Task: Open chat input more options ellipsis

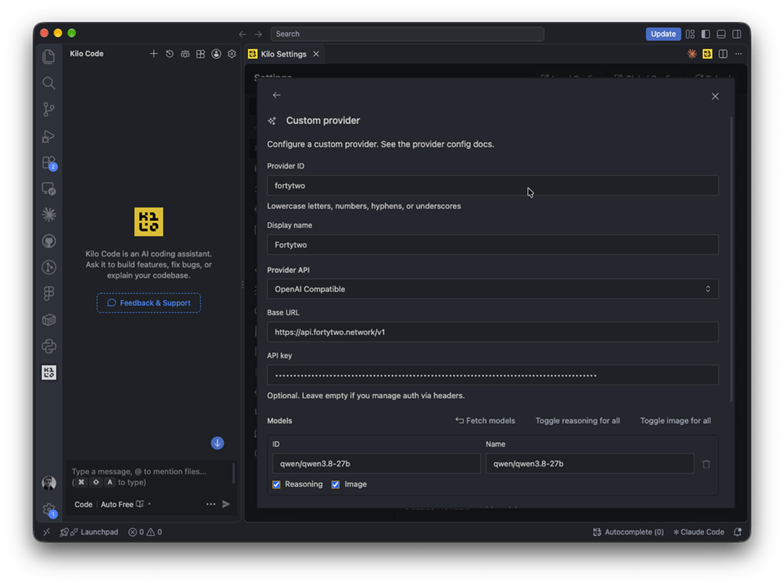Action: pos(211,504)
